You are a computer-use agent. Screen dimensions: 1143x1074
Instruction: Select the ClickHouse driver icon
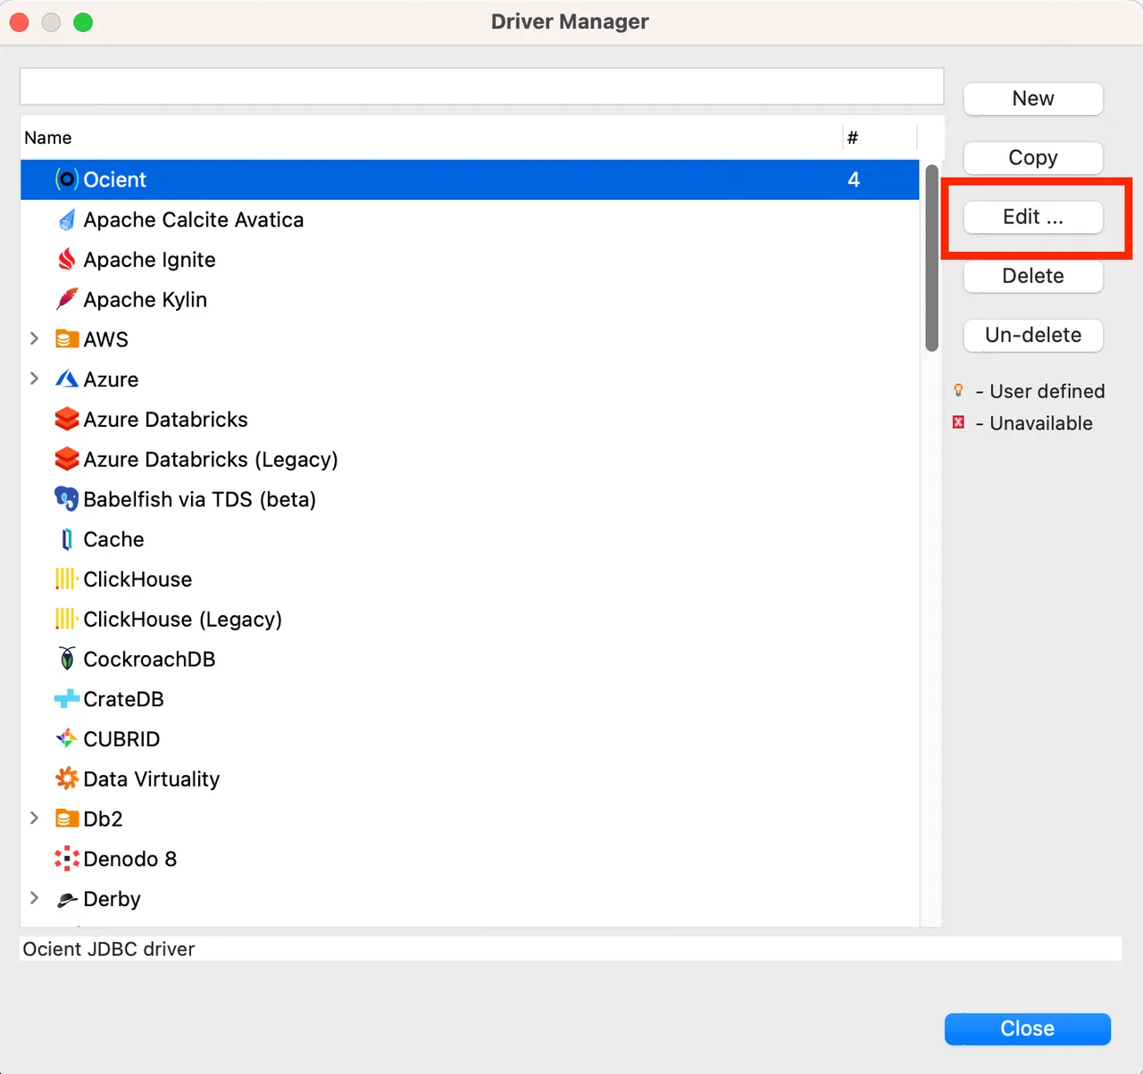(x=65, y=579)
